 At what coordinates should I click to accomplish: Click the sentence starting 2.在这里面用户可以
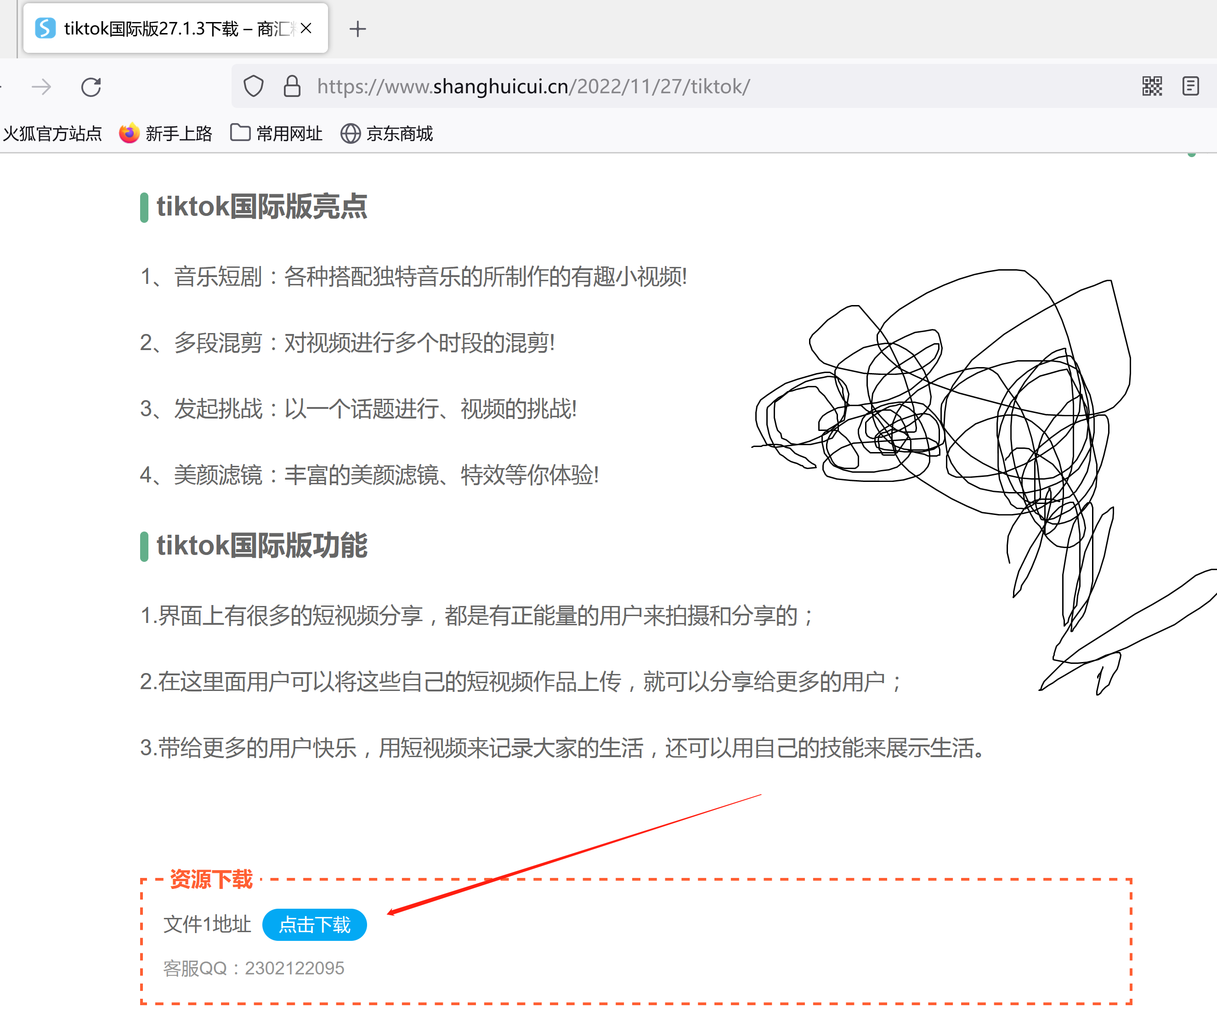(521, 681)
